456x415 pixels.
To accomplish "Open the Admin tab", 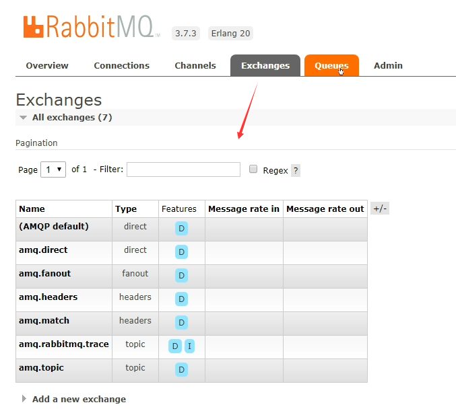I will point(388,66).
